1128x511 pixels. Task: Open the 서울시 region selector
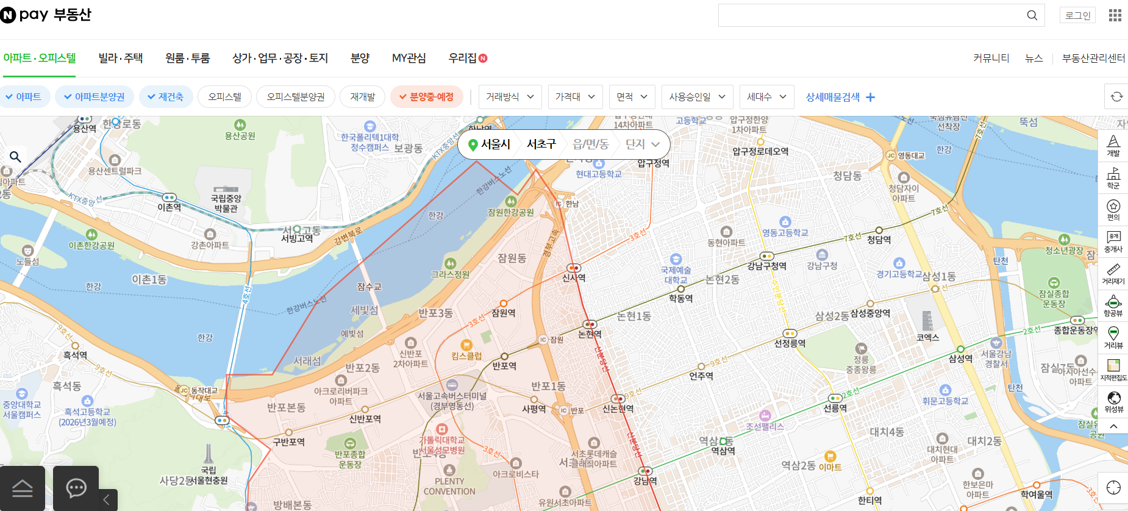[x=495, y=145]
